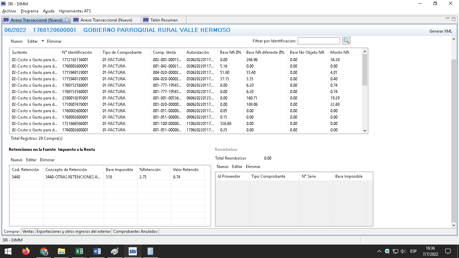
Task: Open the Comprobantes Anulados tab
Action: coord(135,231)
